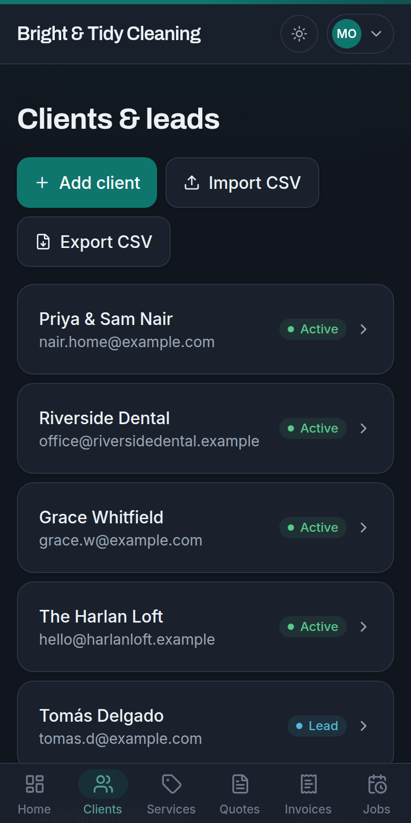411x823 pixels.
Task: Click the upload icon in Import CSV
Action: pos(192,183)
